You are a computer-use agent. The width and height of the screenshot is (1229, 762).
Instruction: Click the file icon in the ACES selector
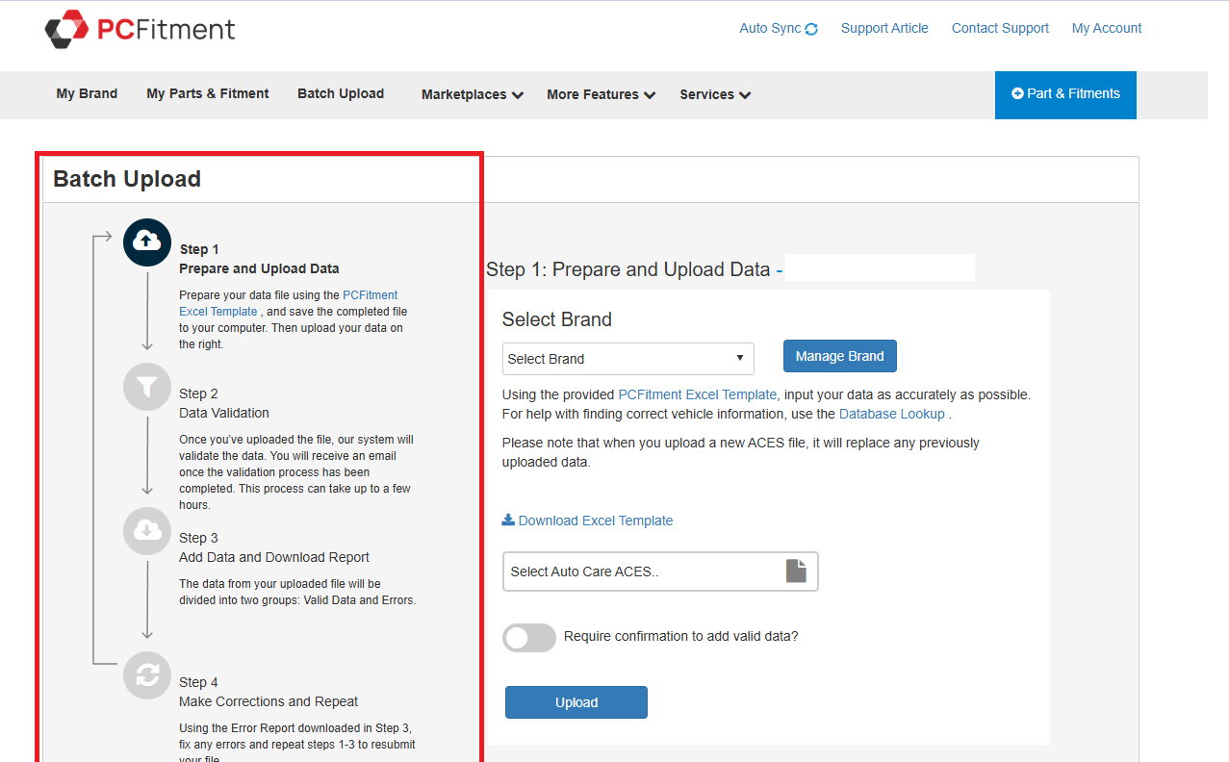795,570
